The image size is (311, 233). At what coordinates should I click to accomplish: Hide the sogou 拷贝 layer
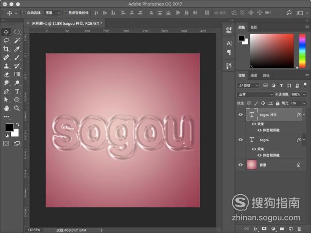(240, 114)
